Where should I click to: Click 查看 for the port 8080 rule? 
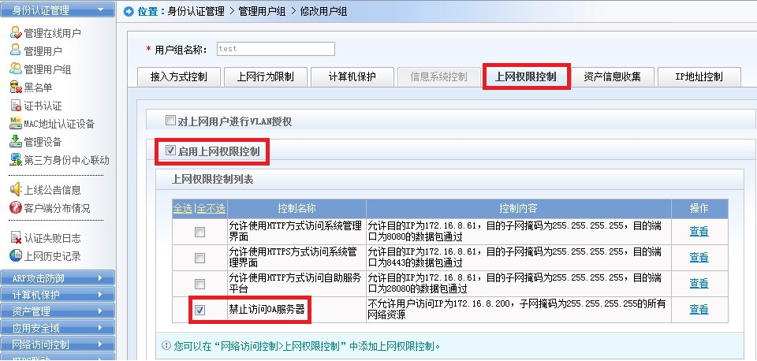point(699,231)
